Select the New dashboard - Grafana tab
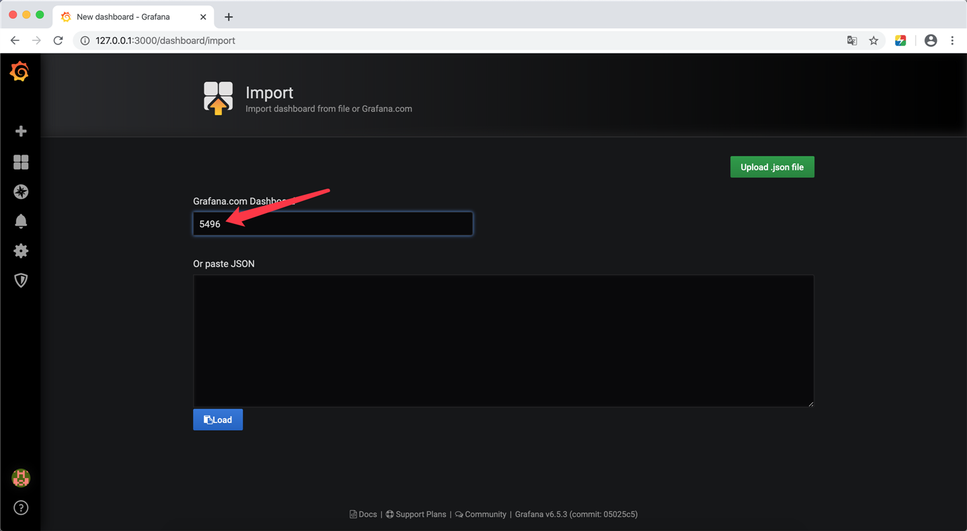Viewport: 967px width, 531px height. point(133,17)
